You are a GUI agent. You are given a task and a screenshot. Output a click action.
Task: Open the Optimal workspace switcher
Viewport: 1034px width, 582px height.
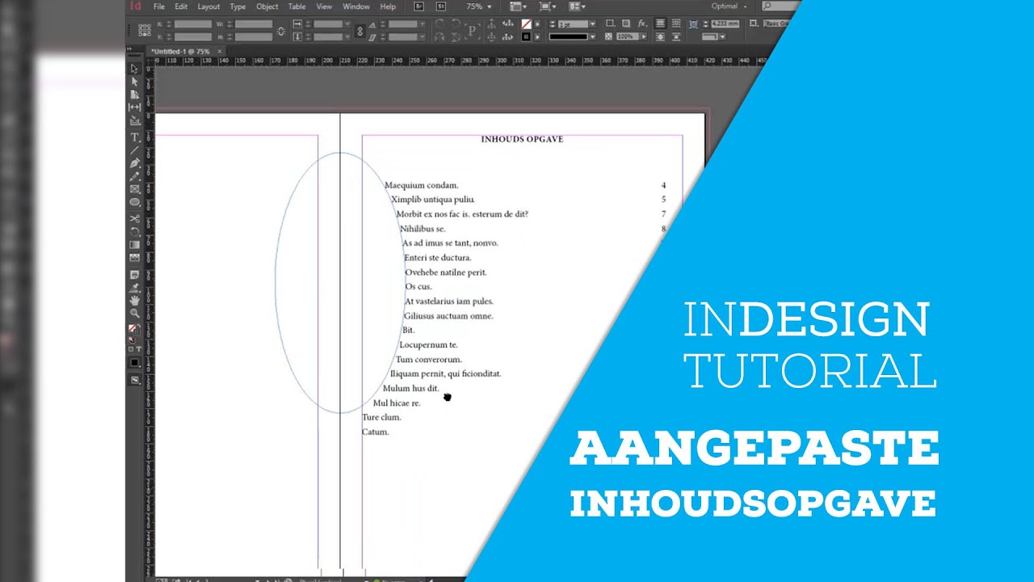[728, 6]
